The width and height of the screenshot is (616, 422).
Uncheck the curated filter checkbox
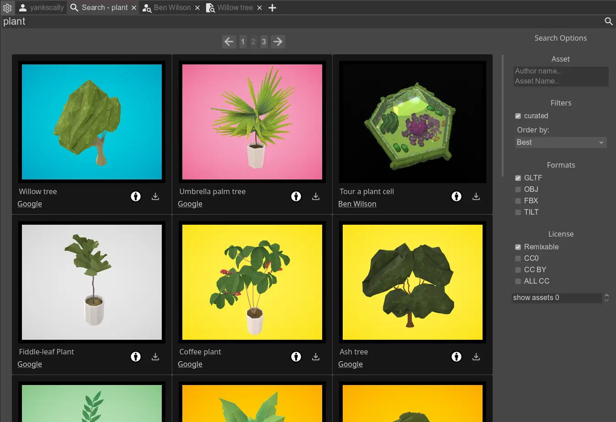coord(518,116)
